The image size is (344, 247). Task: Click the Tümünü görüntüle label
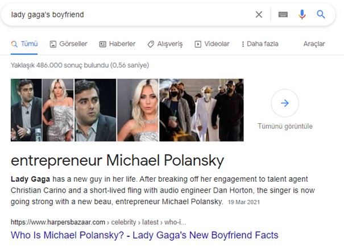(x=285, y=126)
